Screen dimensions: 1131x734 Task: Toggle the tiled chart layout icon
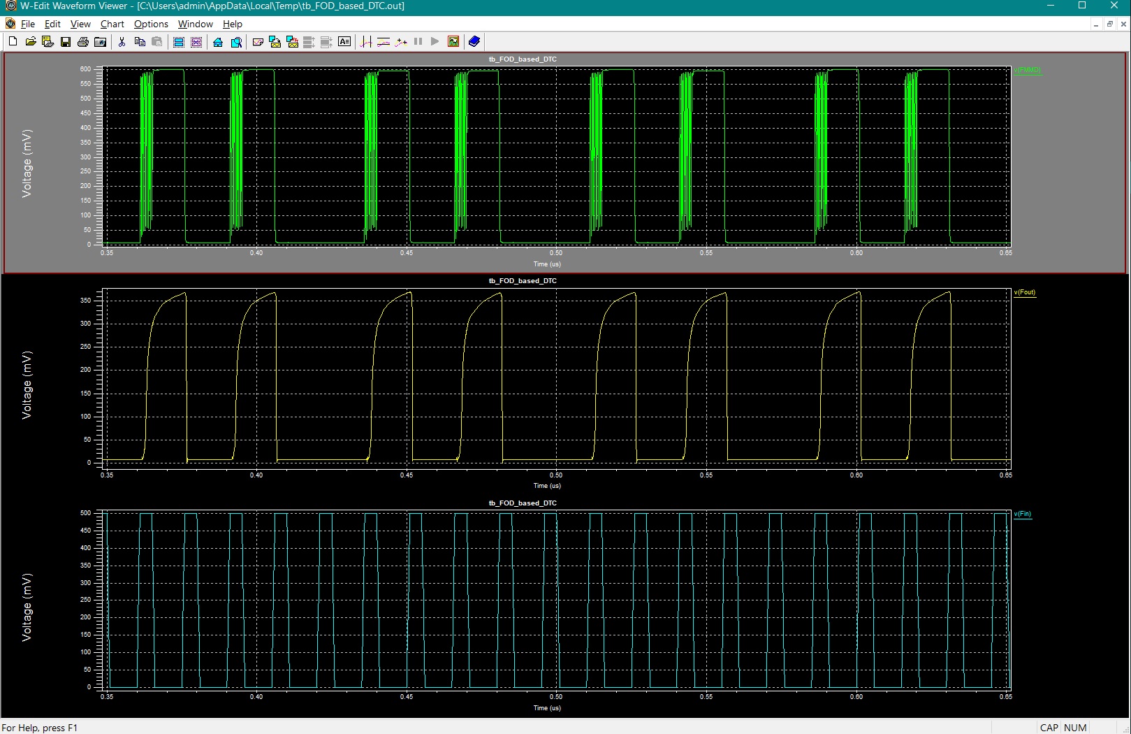178,41
